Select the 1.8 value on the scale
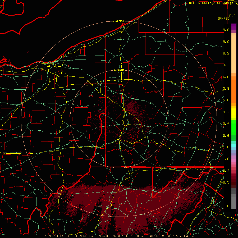 click(226, 147)
